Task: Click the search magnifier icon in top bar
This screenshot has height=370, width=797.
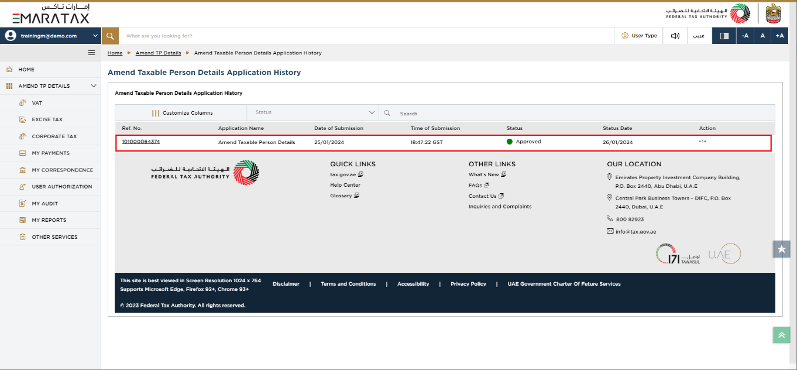Action: [110, 36]
